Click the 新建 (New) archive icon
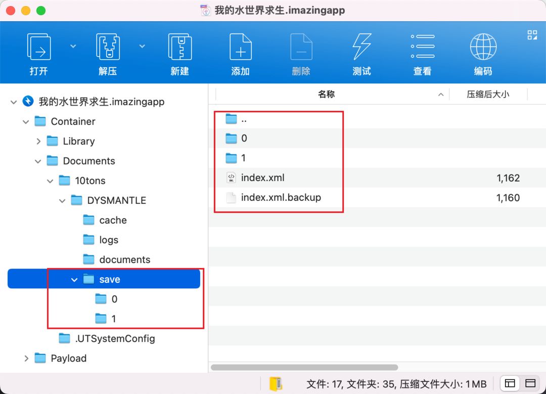 pos(179,47)
